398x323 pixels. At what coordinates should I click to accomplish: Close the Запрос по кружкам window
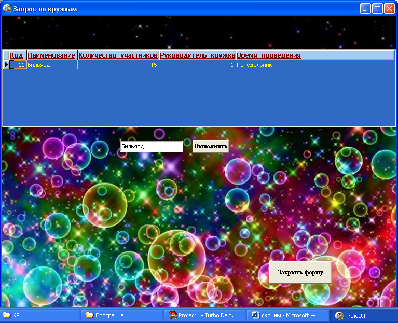[x=389, y=9]
